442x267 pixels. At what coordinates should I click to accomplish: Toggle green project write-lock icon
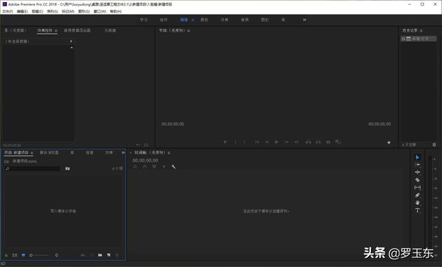click(x=6, y=255)
